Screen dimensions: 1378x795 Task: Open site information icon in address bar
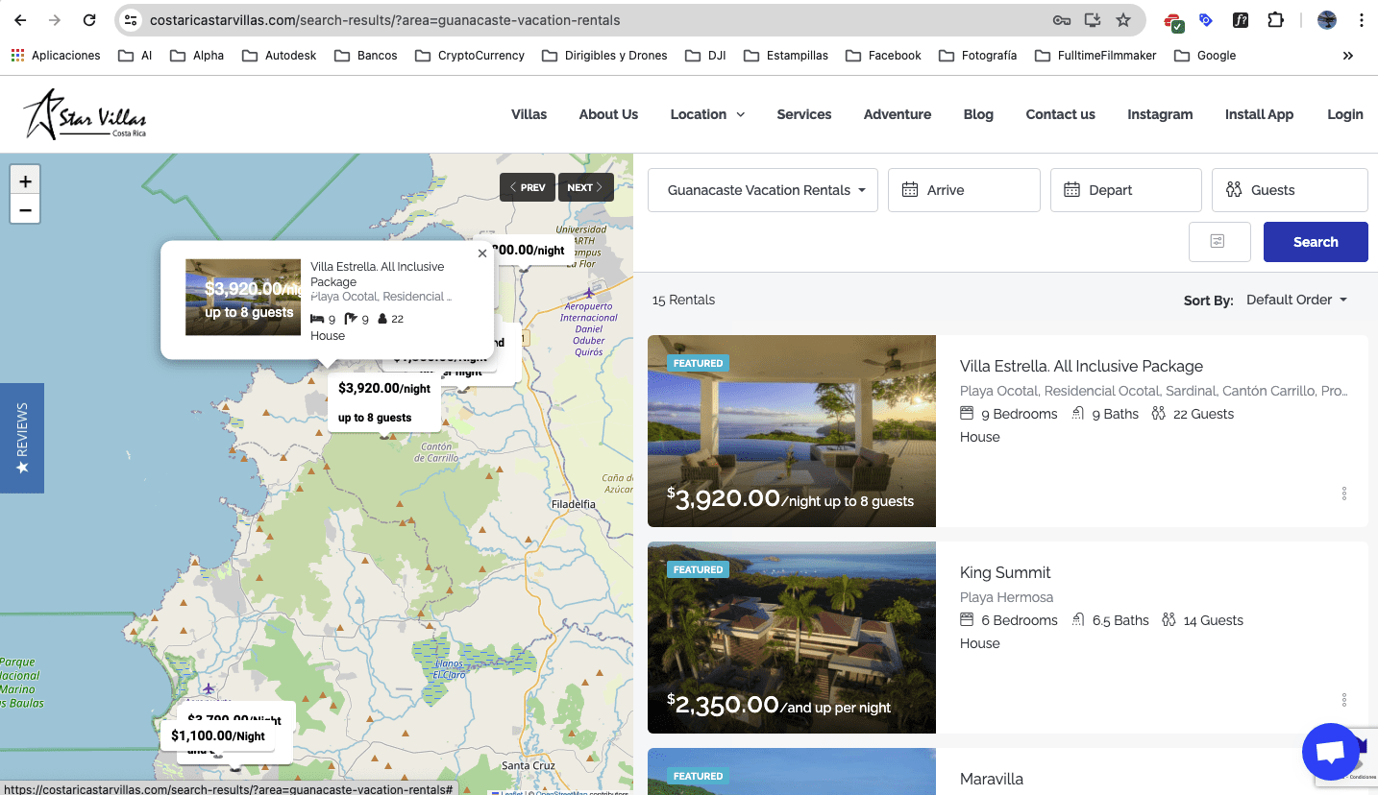(x=132, y=20)
